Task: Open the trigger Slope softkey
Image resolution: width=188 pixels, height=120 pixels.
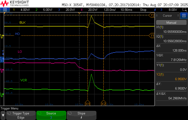Action: click(x=81, y=115)
